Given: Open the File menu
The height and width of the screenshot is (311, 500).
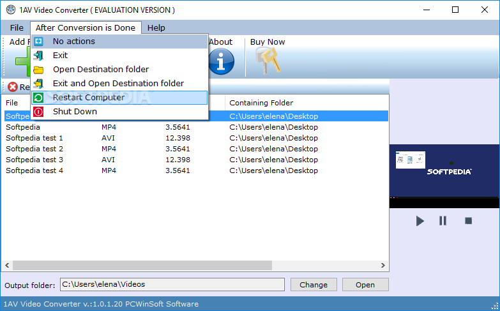Looking at the screenshot, I should [x=17, y=27].
